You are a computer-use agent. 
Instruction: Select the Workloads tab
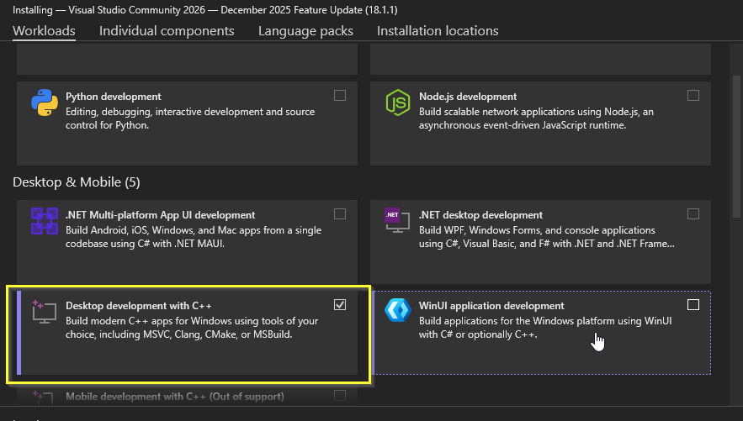[x=44, y=31]
